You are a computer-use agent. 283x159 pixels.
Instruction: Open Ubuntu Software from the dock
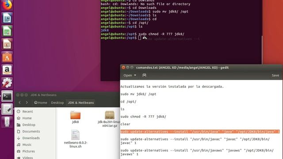click(7, 57)
